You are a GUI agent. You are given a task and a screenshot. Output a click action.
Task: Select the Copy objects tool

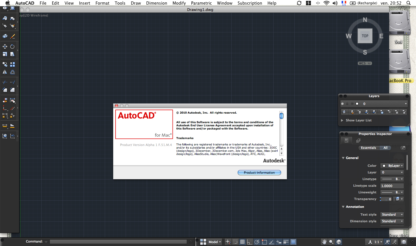click(x=5, y=64)
